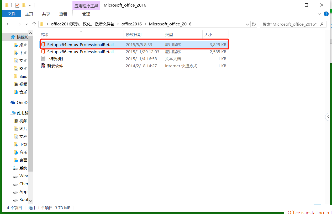332x214 pixels.
Task: Open 音乐 under 此电脑
Action: pyautogui.click(x=20, y=152)
